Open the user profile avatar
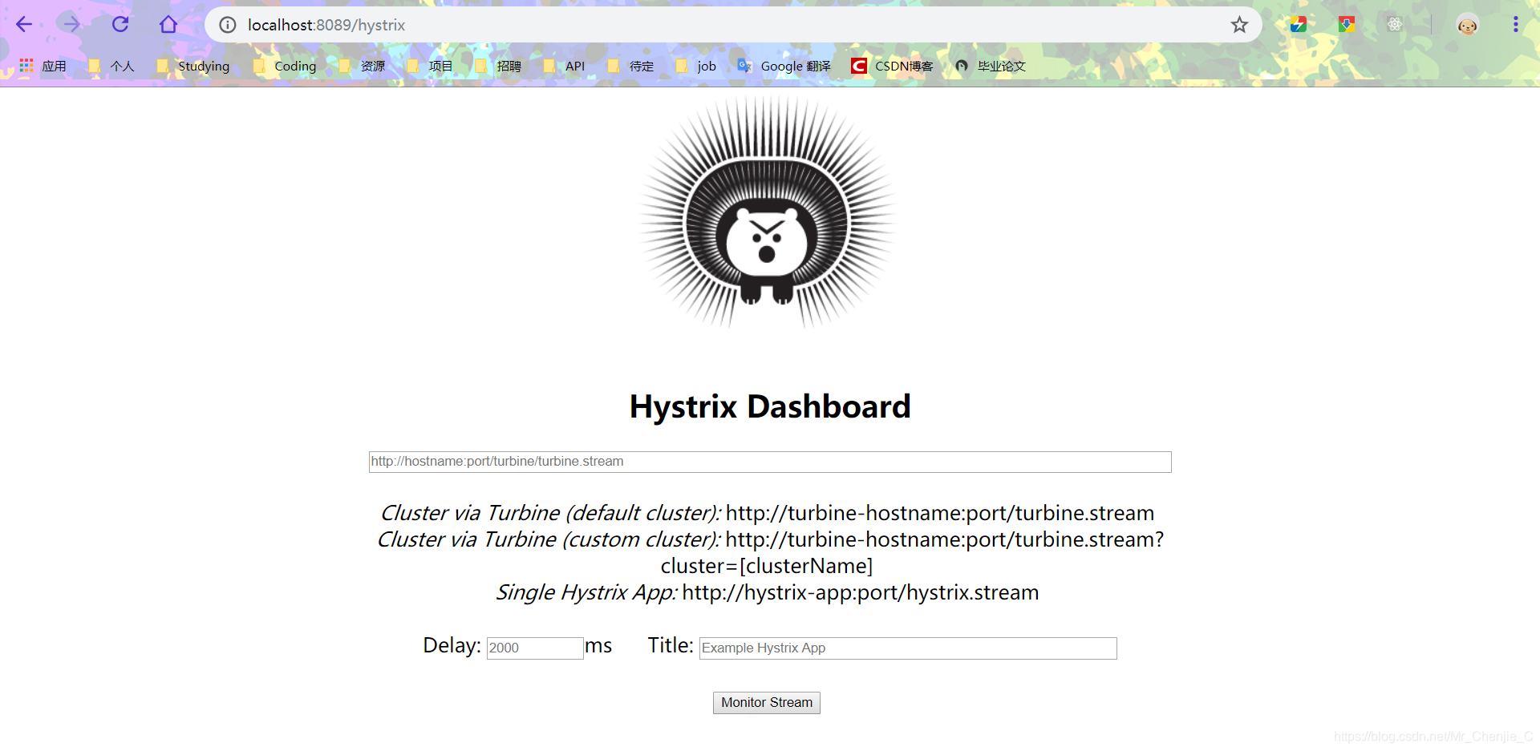The width and height of the screenshot is (1540, 751). [1467, 25]
